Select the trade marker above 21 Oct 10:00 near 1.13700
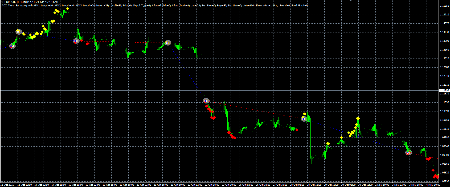Viewport: 450px width, 187px height. click(x=167, y=43)
